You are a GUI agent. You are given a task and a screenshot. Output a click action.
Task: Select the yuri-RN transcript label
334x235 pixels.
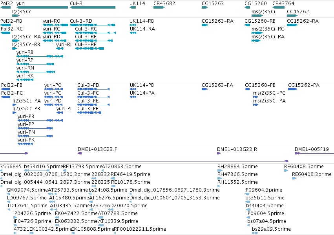pyautogui.click(x=25, y=68)
